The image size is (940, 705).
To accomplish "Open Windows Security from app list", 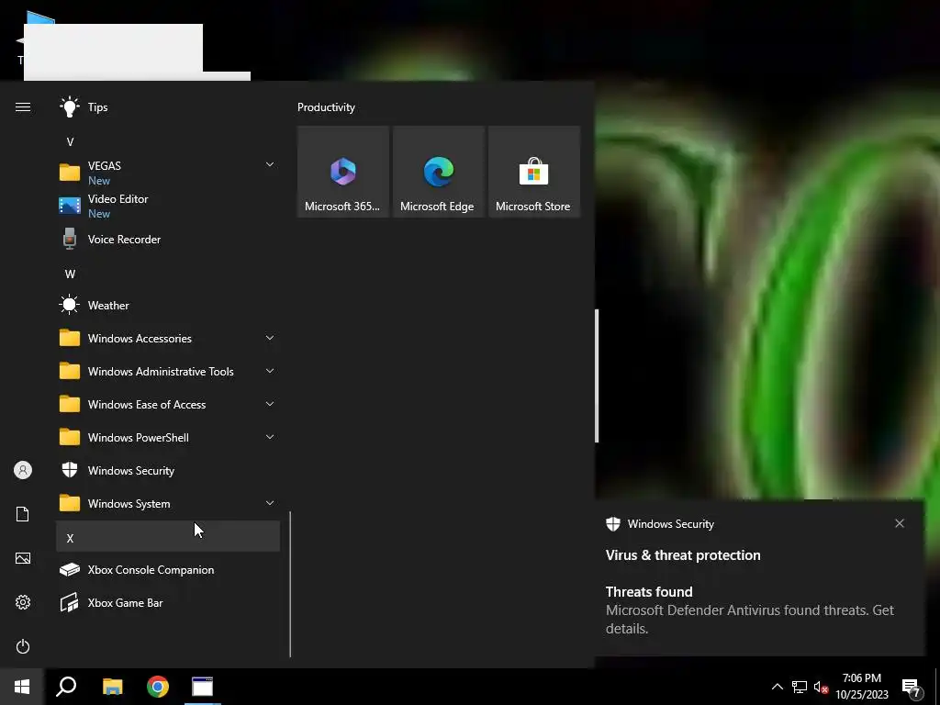I will point(168,471).
